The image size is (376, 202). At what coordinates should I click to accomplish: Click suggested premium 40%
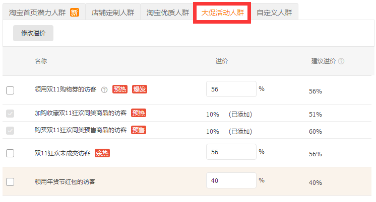click(x=316, y=182)
